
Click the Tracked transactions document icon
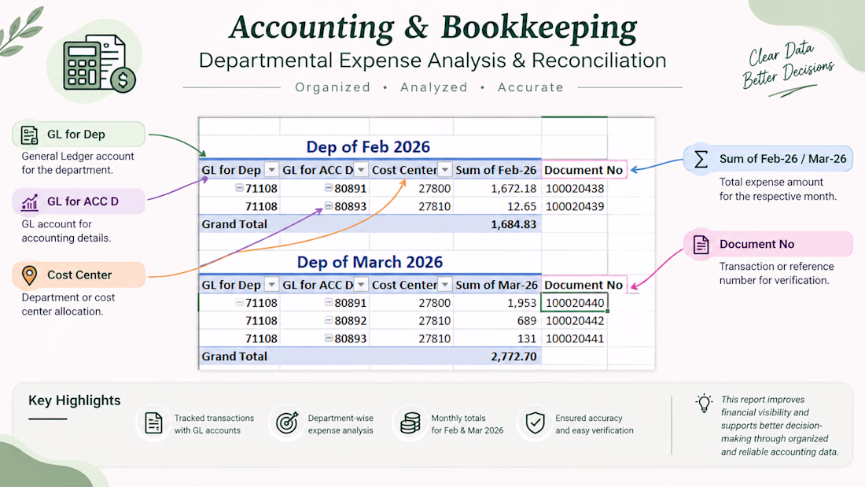point(153,423)
